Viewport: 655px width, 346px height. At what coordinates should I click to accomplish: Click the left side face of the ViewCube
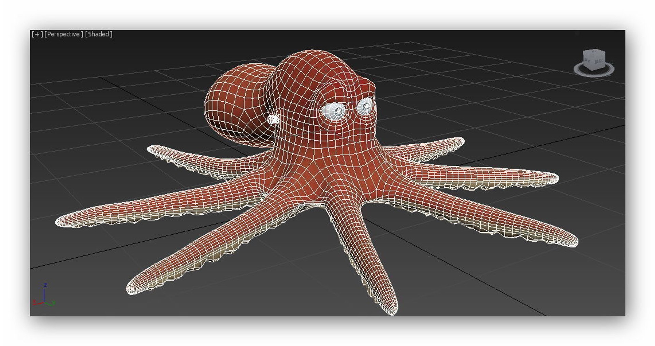coord(588,61)
